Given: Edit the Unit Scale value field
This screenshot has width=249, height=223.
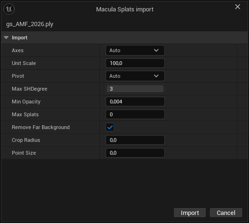Looking at the screenshot, I should 135,63.
